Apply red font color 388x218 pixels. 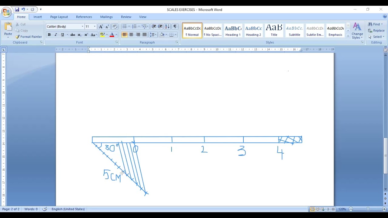[x=112, y=35]
